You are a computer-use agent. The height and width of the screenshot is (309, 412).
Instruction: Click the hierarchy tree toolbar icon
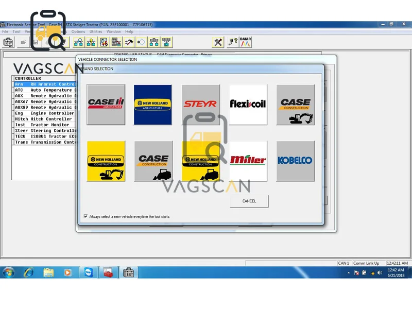point(154,42)
